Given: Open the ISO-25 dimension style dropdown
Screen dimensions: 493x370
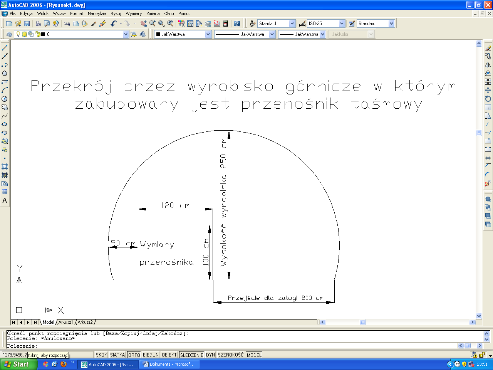Looking at the screenshot, I should coord(341,24).
